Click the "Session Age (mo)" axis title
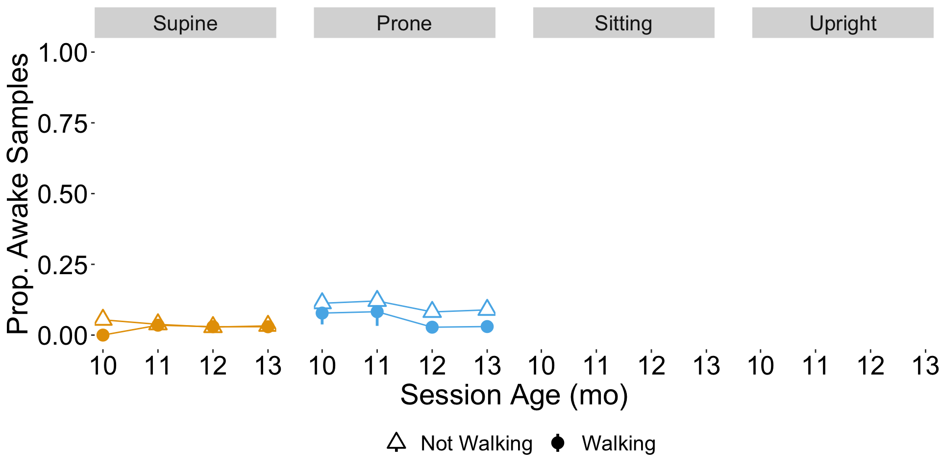This screenshot has height=470, width=941. point(514,395)
